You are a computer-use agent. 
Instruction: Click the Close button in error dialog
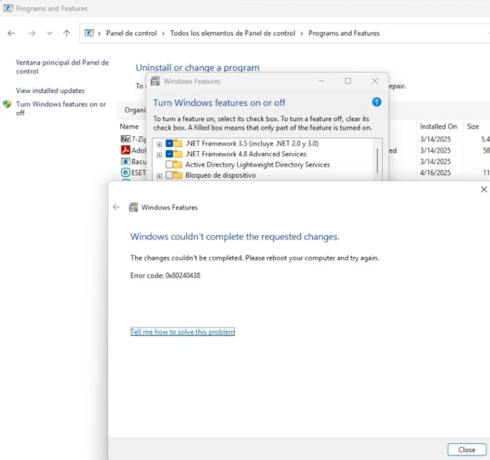click(x=467, y=449)
